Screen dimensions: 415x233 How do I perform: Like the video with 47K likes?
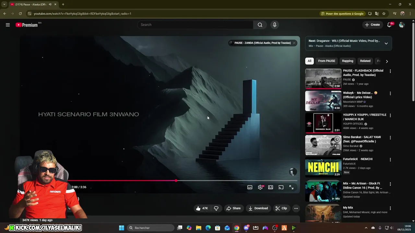tap(202, 208)
